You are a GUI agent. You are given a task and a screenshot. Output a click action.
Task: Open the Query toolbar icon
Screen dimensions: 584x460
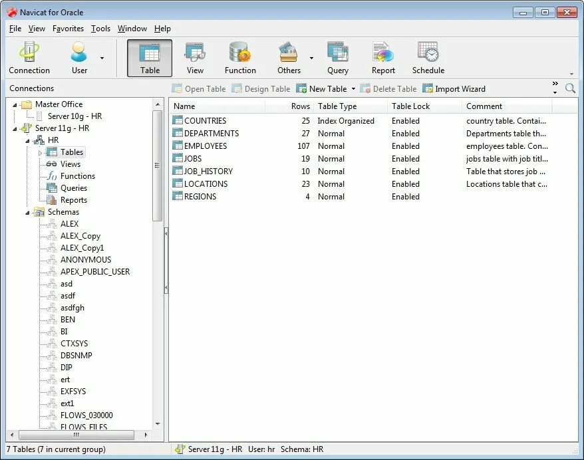(x=338, y=58)
